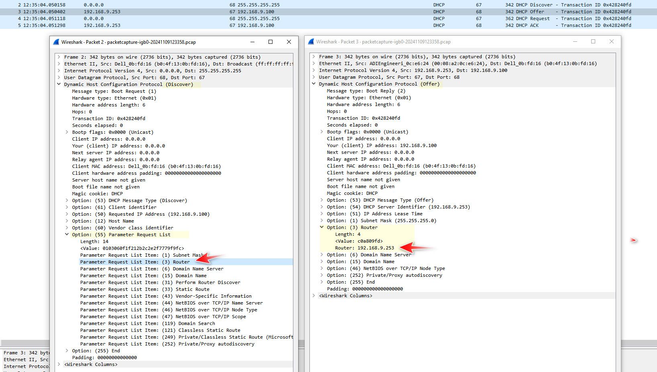Select Router: 192.168.9.253 line in Offer
The height and width of the screenshot is (372, 657).
pyautogui.click(x=364, y=248)
